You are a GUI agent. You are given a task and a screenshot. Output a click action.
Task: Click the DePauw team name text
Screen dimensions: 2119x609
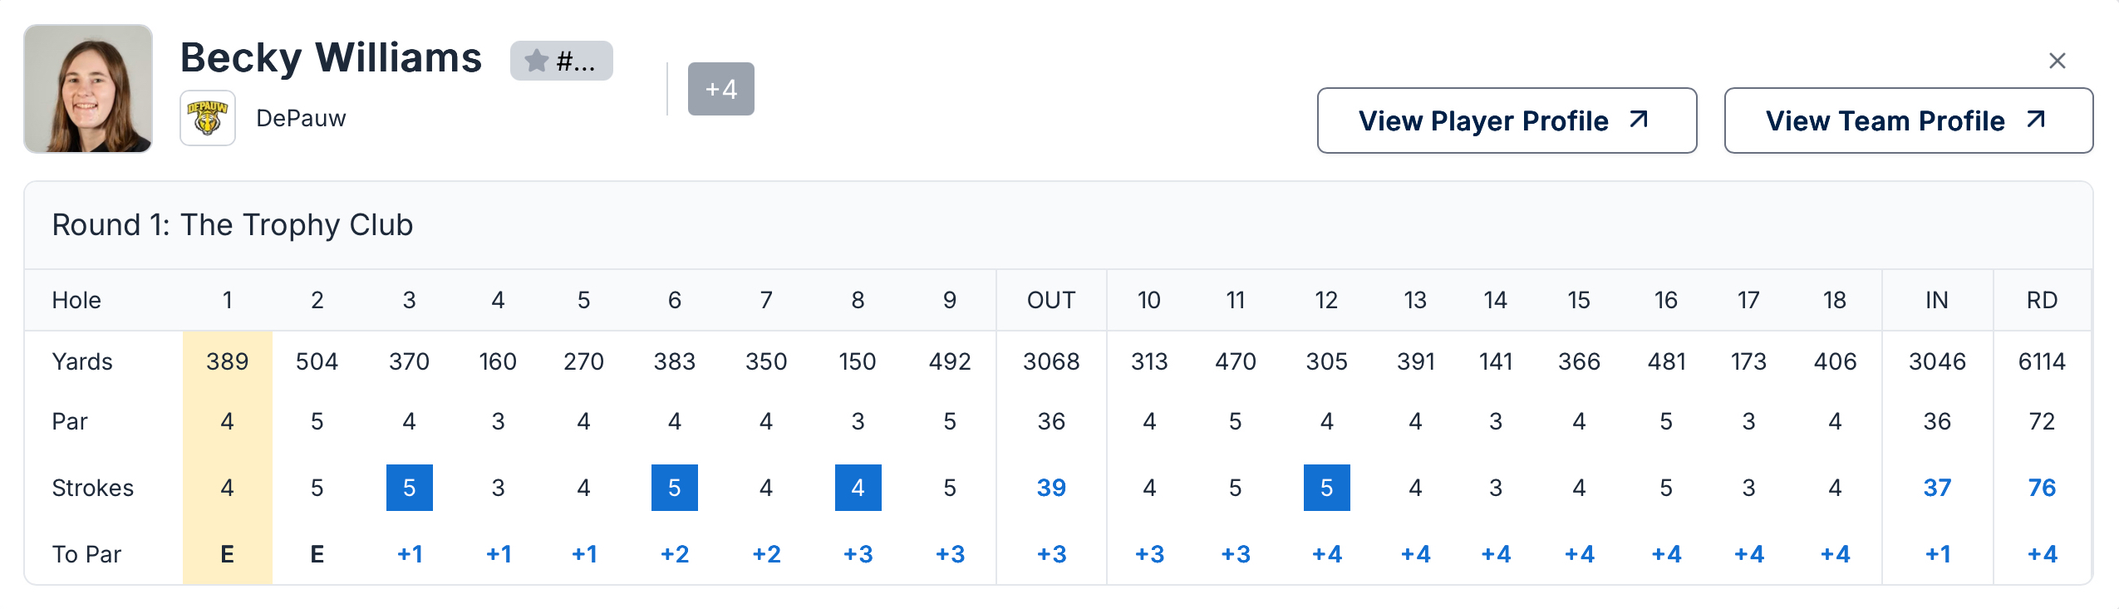pos(301,119)
